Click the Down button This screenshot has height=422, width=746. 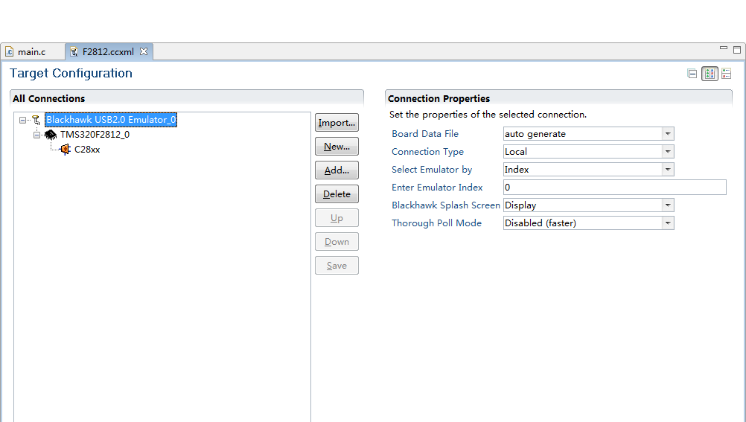337,242
